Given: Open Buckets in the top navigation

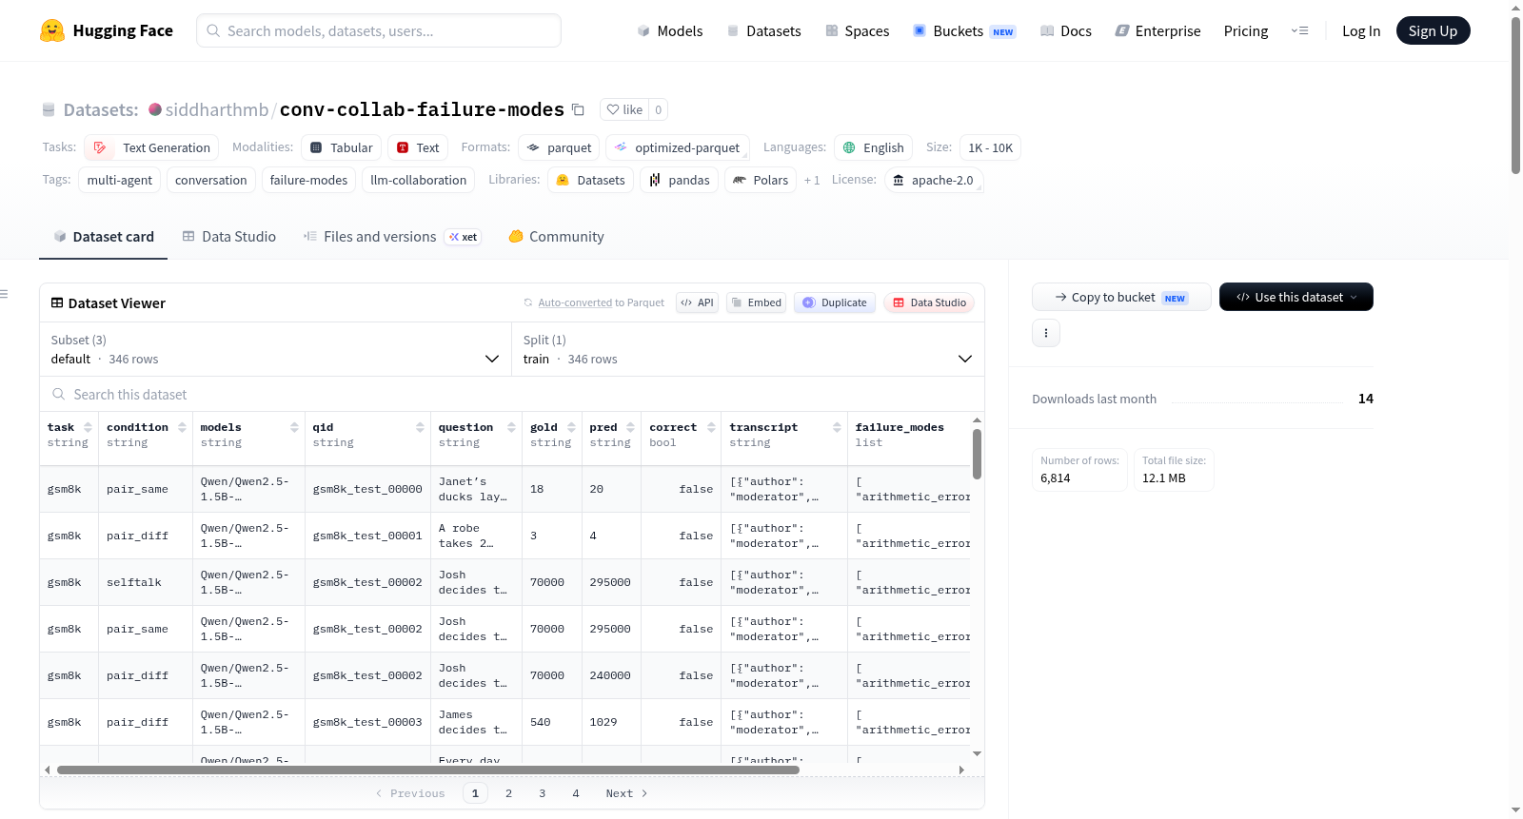Looking at the screenshot, I should [965, 30].
